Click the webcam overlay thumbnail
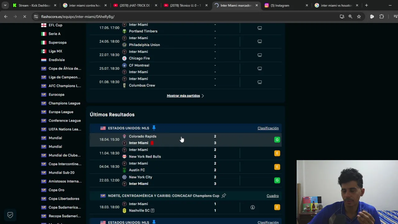Viewport: 398px width, 224px height. coord(347,192)
